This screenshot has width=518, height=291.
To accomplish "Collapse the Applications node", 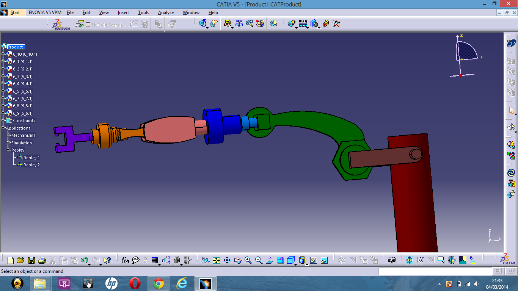I will pyautogui.click(x=3, y=128).
